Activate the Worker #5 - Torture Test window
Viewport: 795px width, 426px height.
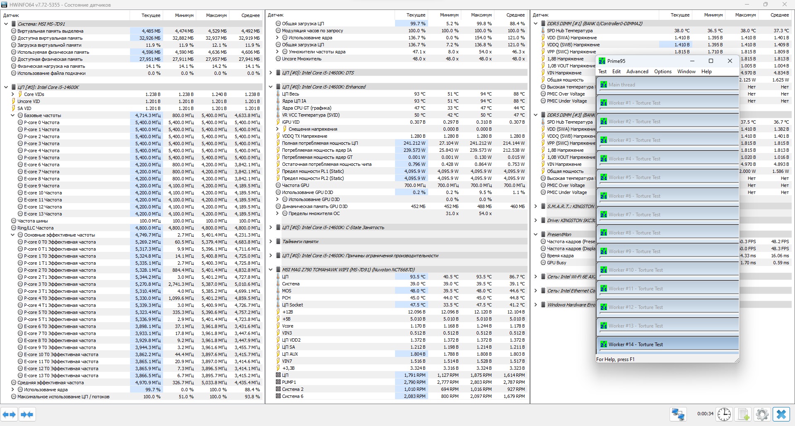click(x=667, y=177)
